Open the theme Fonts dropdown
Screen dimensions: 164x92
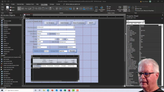click(x=13, y=10)
